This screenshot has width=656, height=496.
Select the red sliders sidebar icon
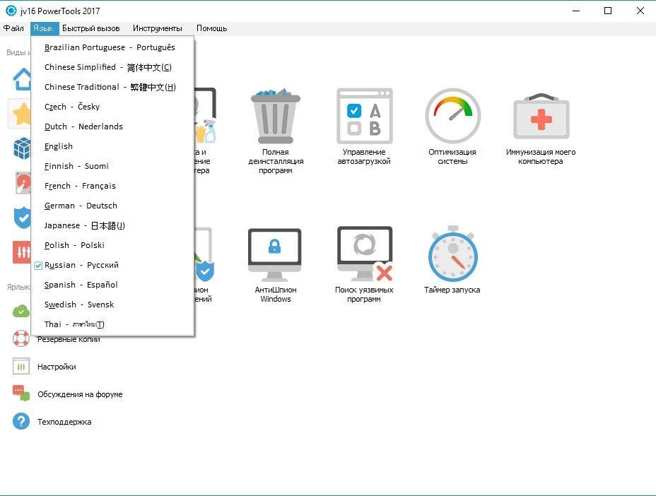coord(22,252)
